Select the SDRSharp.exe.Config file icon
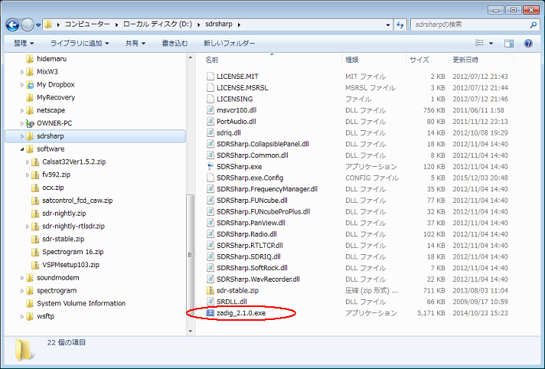The image size is (545, 369). (210, 178)
